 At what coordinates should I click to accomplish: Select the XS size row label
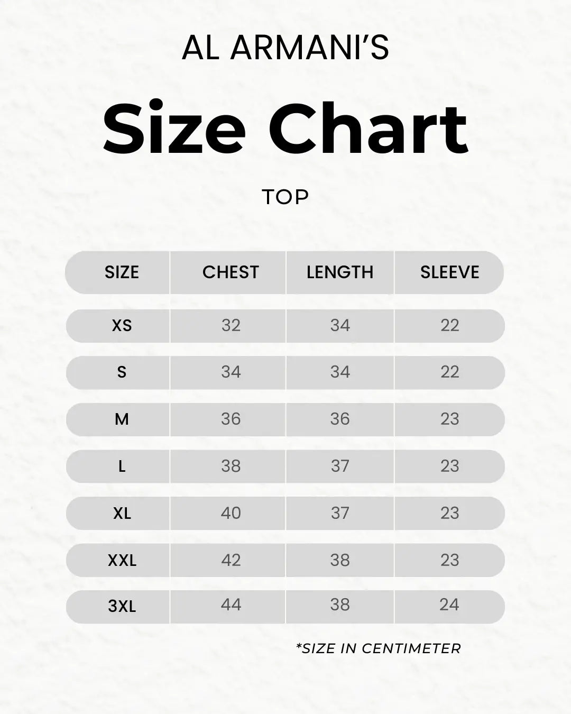tap(122, 325)
